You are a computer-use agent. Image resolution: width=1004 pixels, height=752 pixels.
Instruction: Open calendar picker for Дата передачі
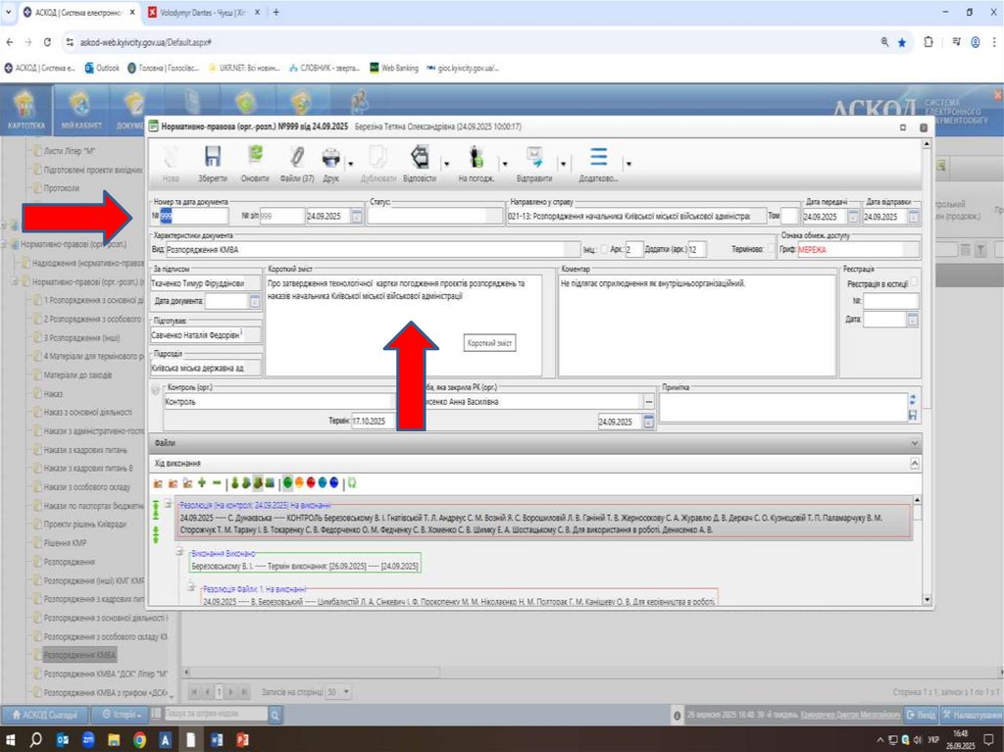(x=852, y=217)
